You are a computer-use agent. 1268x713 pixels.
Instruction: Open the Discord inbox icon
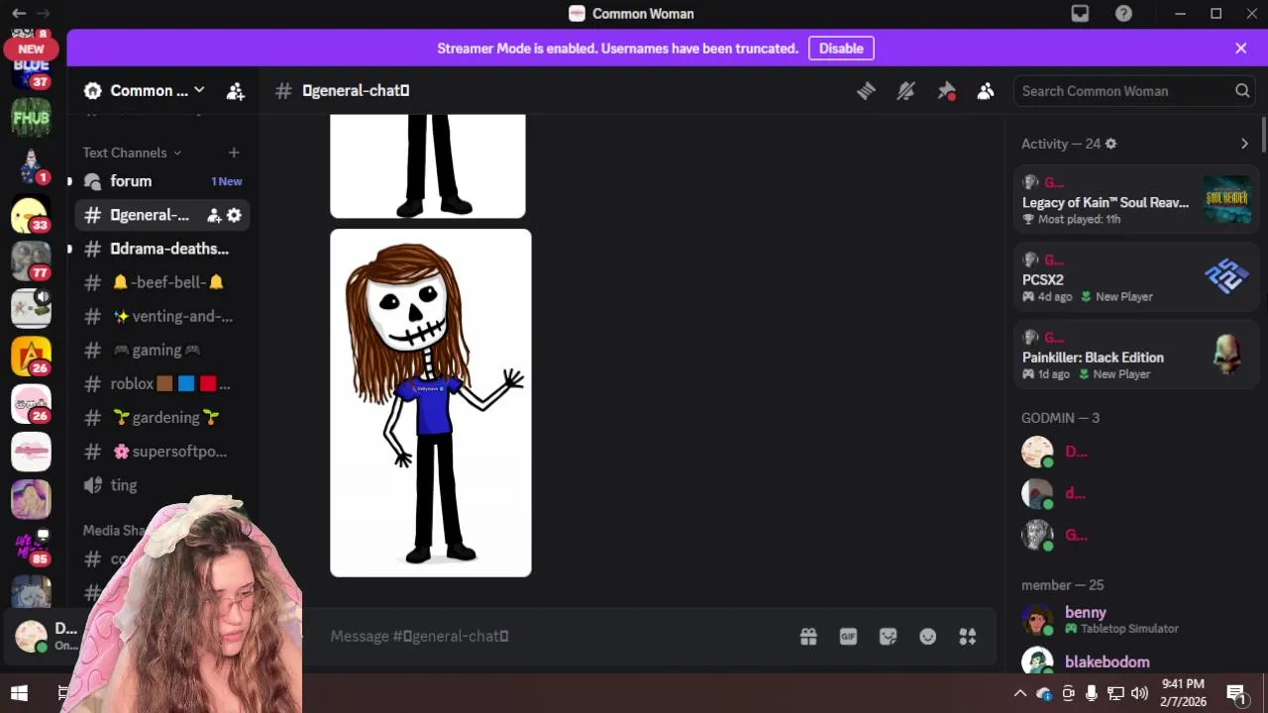click(x=1080, y=14)
